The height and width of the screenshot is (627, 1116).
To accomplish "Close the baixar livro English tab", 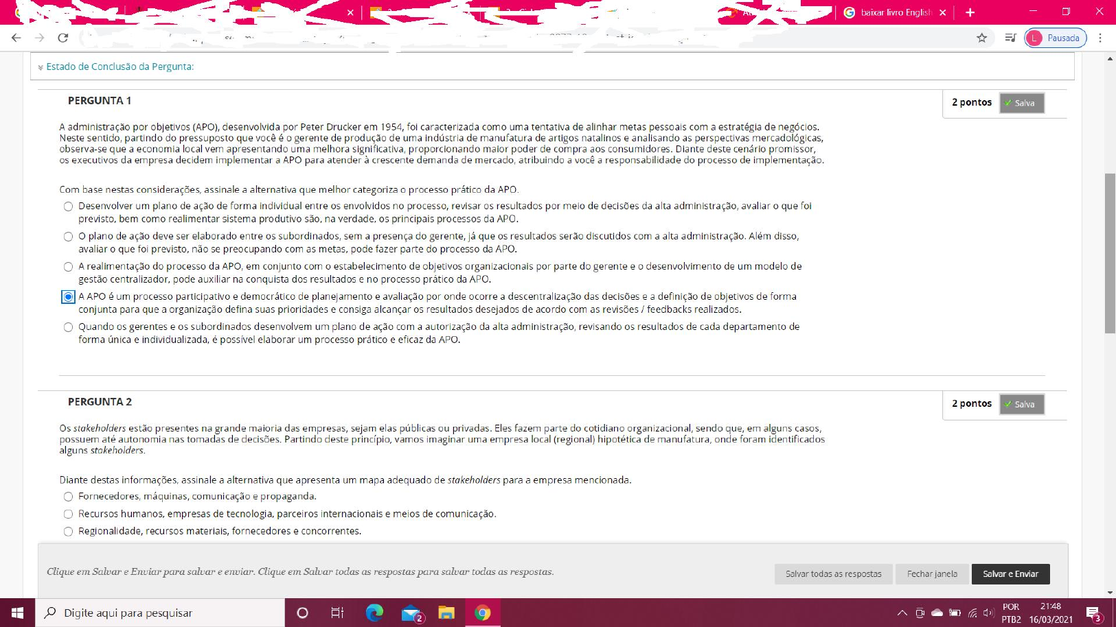I will coord(942,12).
